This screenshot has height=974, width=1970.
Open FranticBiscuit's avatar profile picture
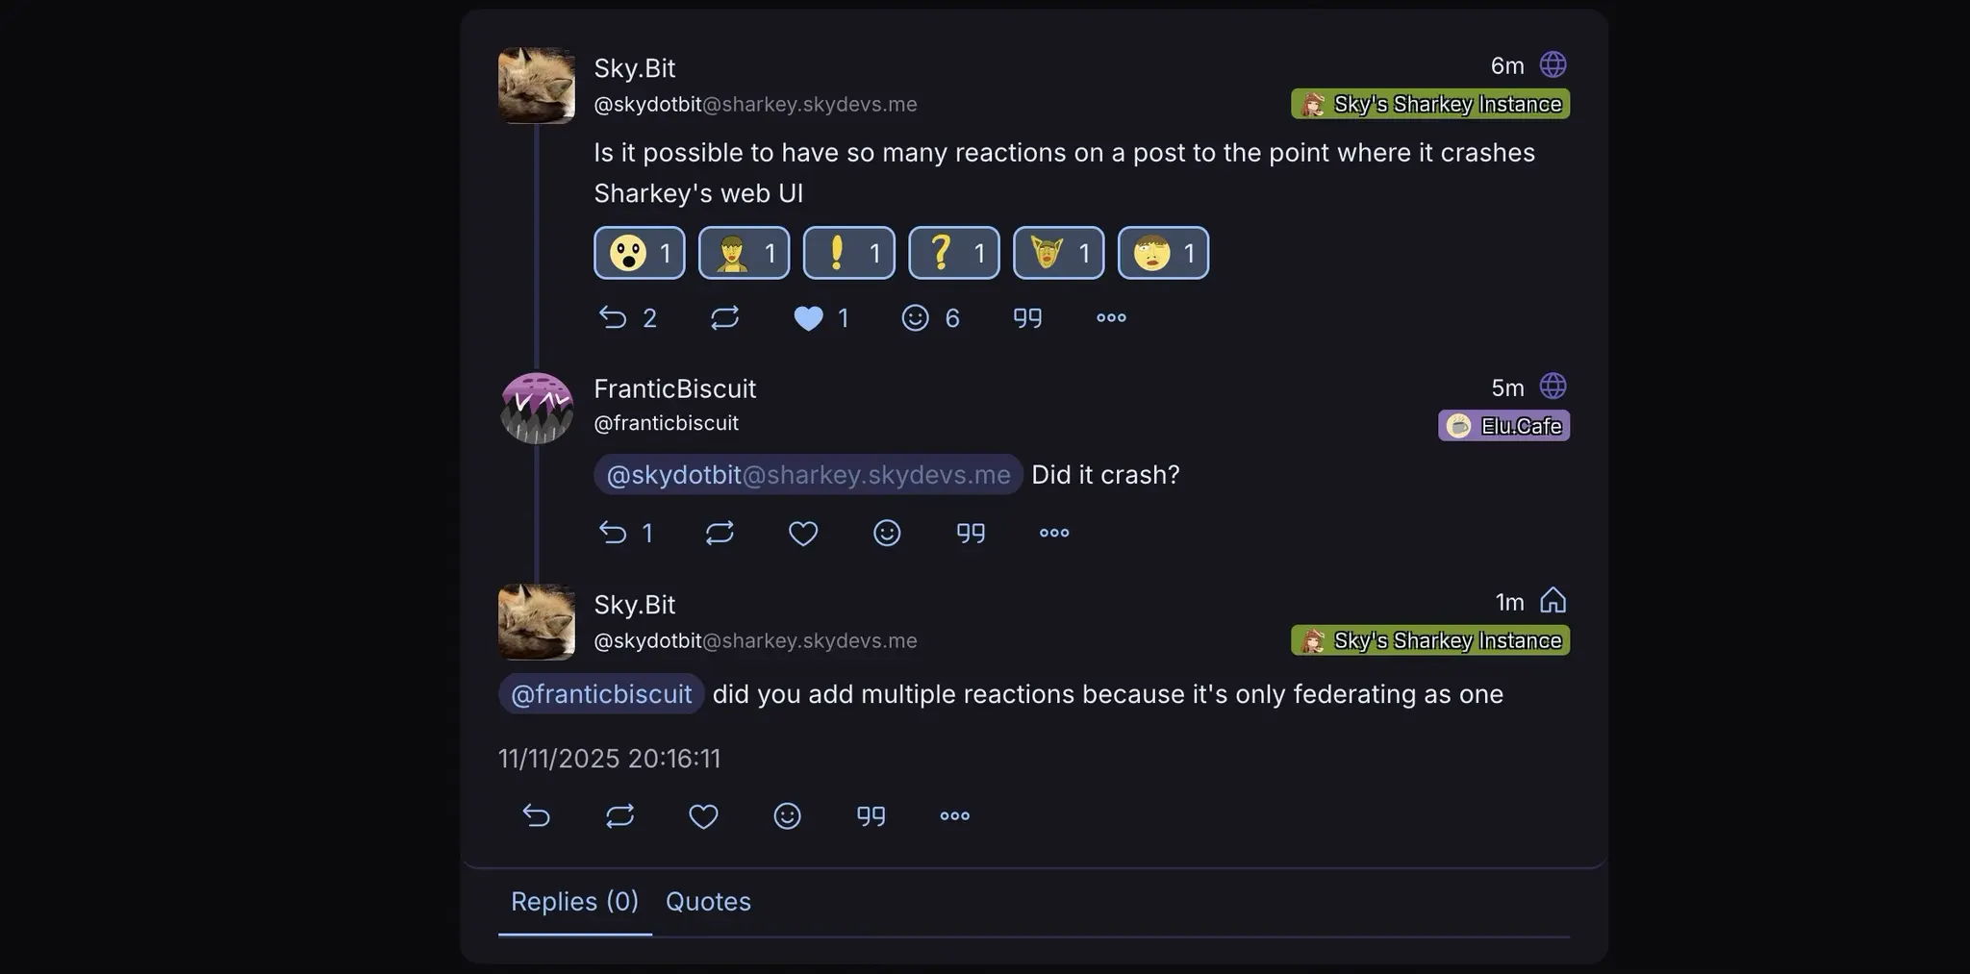(537, 408)
